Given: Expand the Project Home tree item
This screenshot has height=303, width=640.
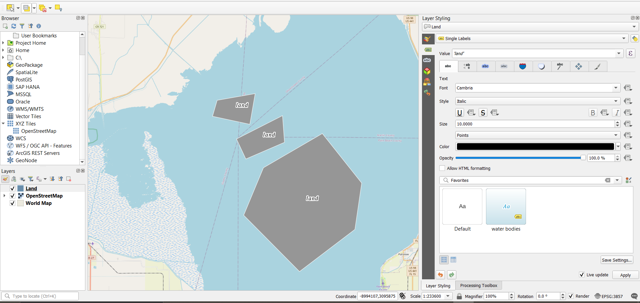Looking at the screenshot, I should [3, 43].
